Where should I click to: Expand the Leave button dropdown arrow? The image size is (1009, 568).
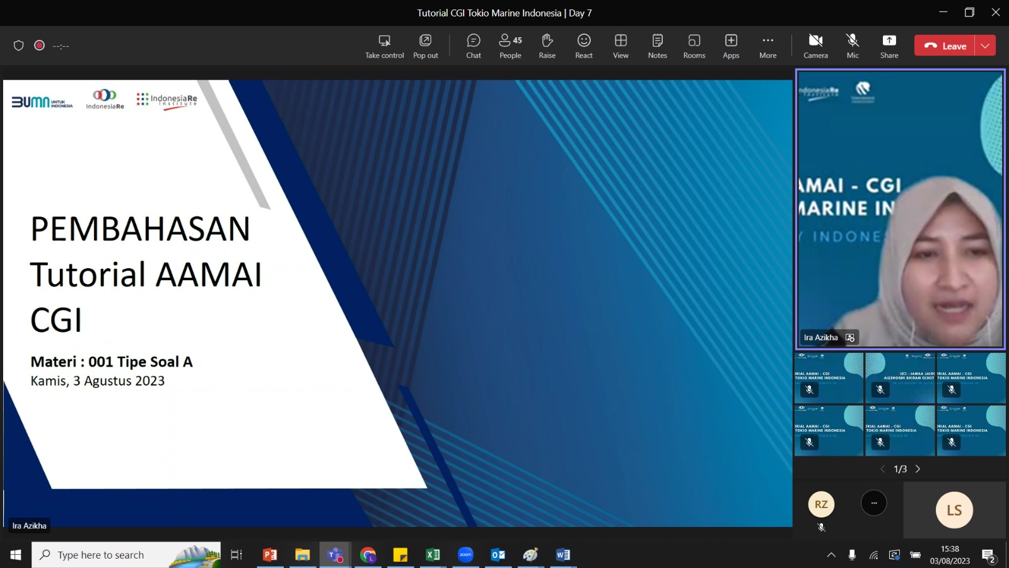(x=985, y=45)
